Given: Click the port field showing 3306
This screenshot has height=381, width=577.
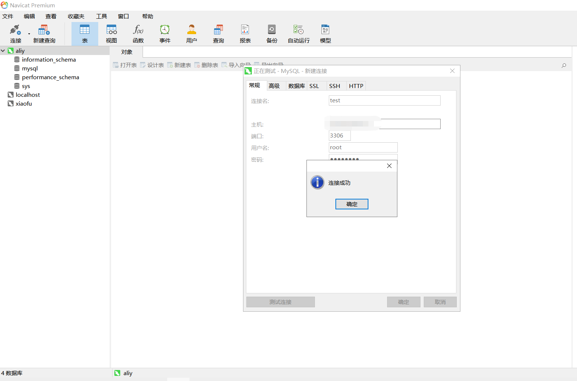Looking at the screenshot, I should pyautogui.click(x=340, y=136).
